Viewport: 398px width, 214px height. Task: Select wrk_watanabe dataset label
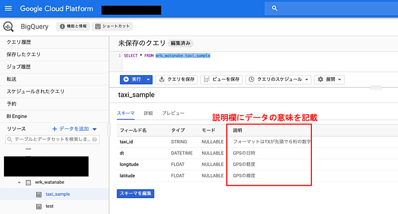click(49, 182)
